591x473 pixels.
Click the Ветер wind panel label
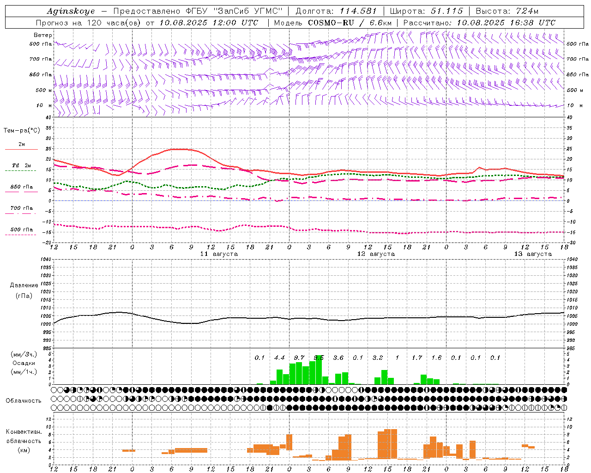43,35
